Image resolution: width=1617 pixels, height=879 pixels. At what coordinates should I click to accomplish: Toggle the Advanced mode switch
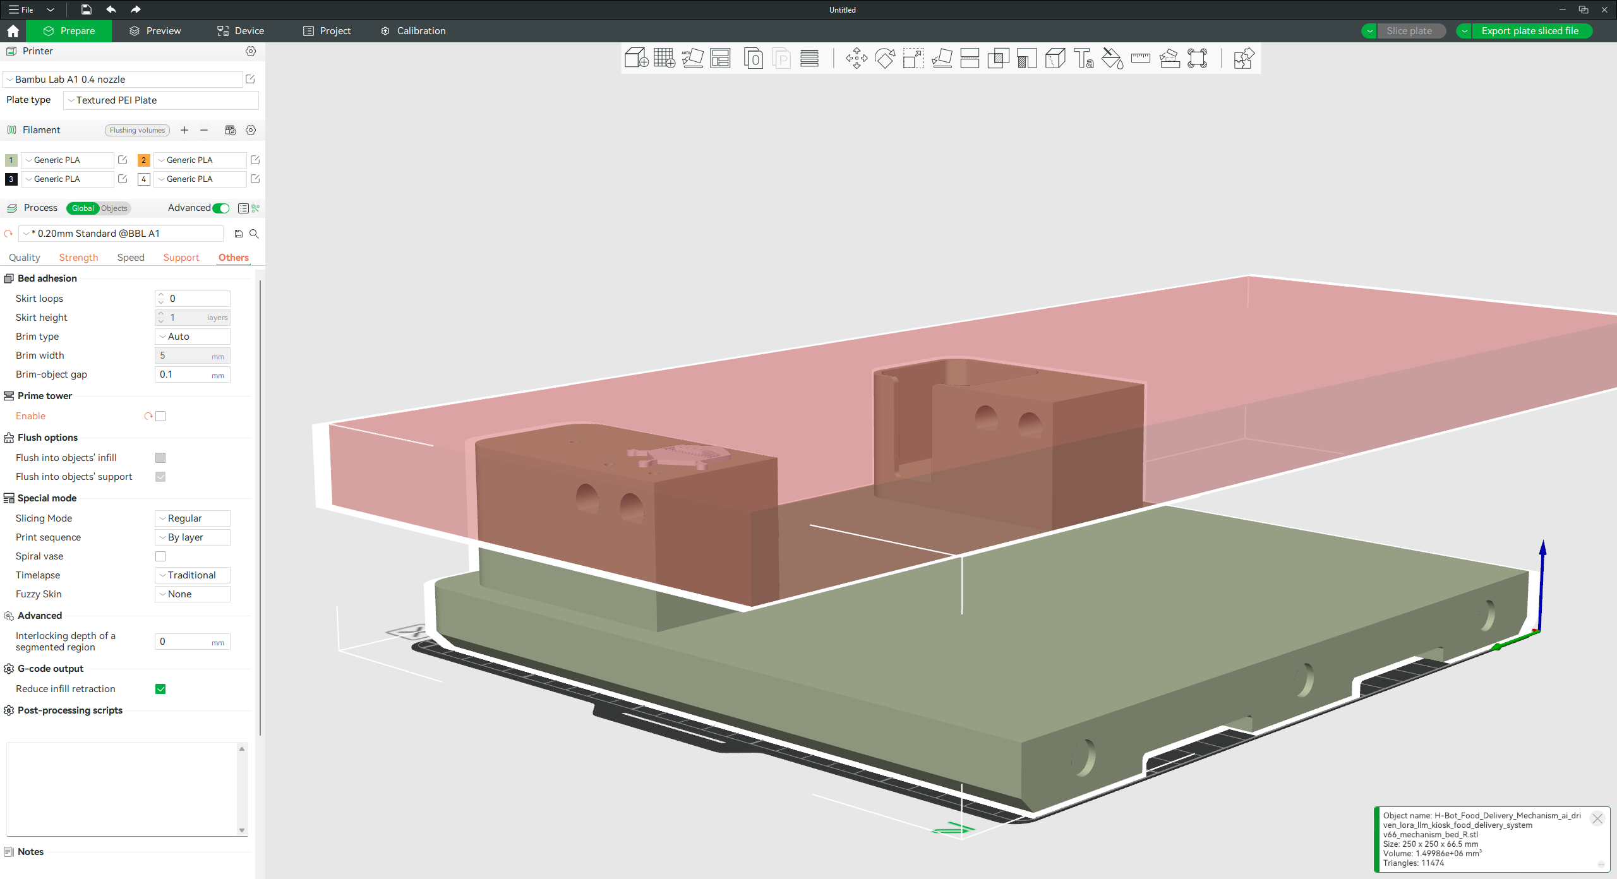coord(221,208)
